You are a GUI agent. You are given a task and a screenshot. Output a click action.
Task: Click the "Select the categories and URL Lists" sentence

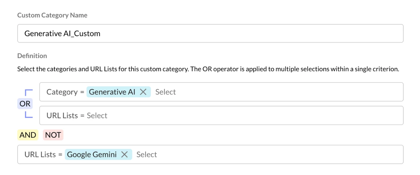click(x=102, y=69)
